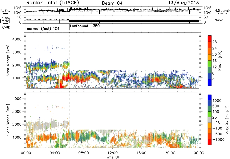
Task: Click the "Time UT" axis label
Action: [x=112, y=157]
